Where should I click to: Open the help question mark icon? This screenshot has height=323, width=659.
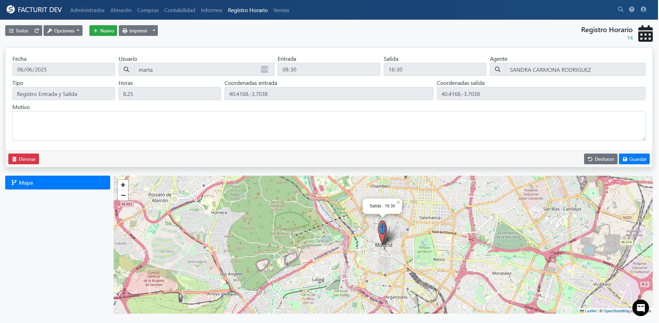point(631,10)
